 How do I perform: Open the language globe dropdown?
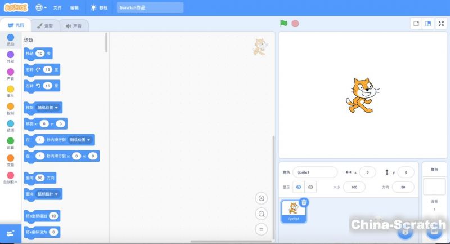click(42, 8)
